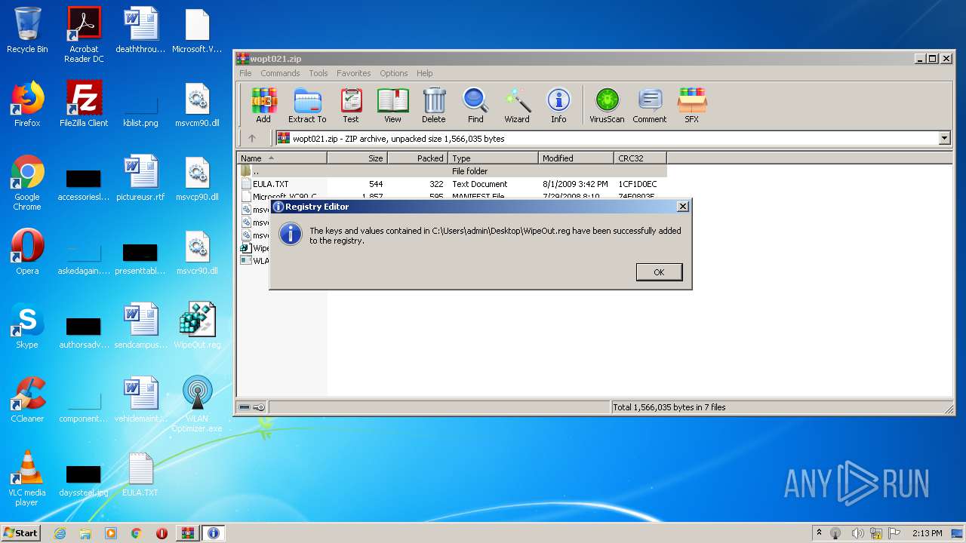Viewport: 966px width, 543px height.
Task: Select the parent folder '..' row
Action: click(452, 171)
